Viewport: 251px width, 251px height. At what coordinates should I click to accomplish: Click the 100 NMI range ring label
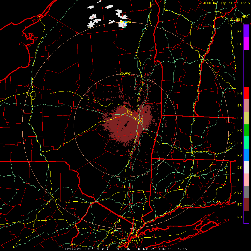click(x=125, y=22)
